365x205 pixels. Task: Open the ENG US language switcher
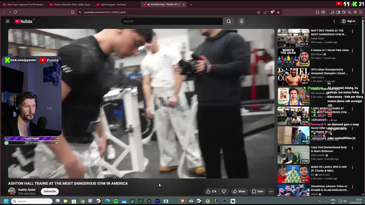(333, 201)
